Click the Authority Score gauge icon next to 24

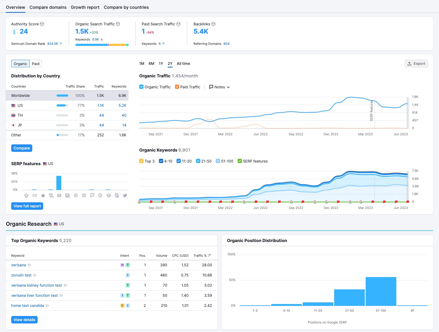click(14, 31)
